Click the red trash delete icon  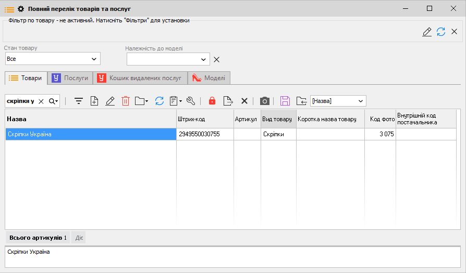coord(125,101)
